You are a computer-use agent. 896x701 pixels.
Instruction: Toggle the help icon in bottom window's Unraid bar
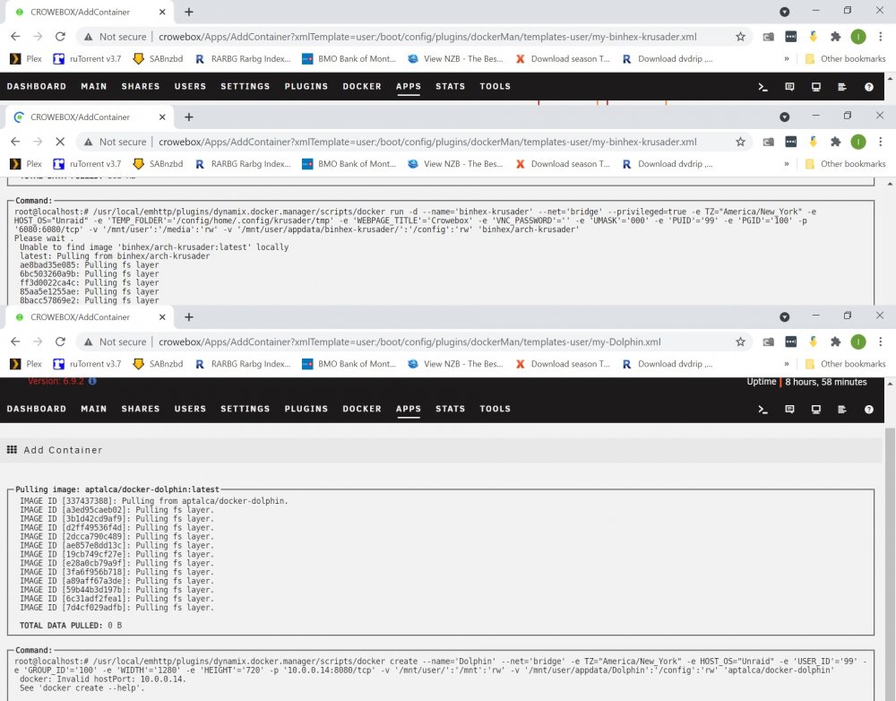pos(869,410)
